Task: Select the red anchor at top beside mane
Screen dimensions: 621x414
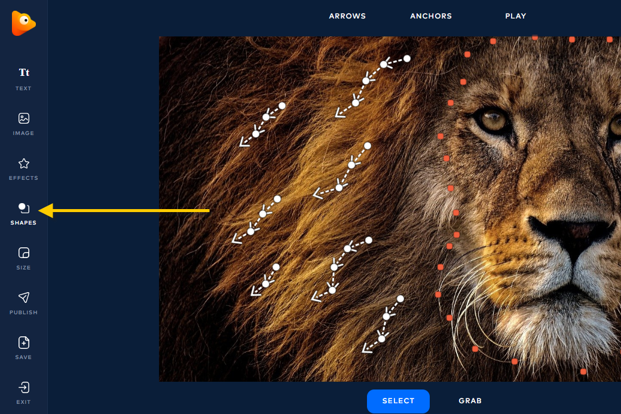Action: pos(467,54)
